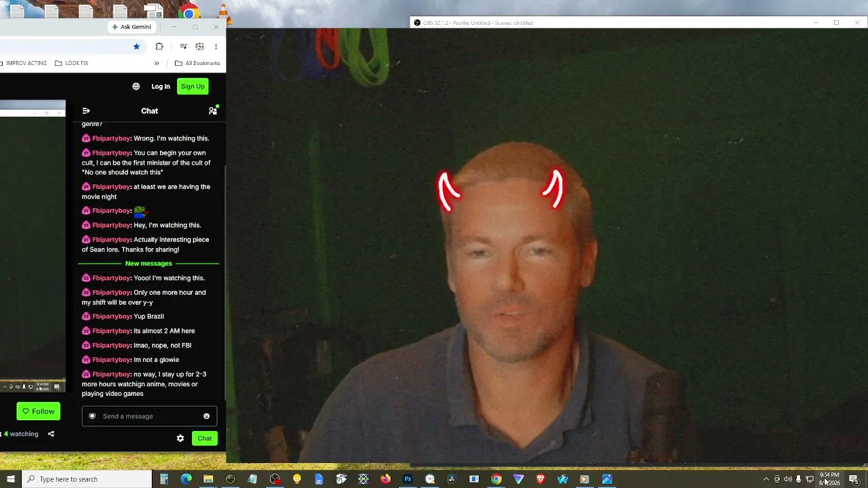Open the LOOK FIX bookmark folder

pyautogui.click(x=72, y=63)
